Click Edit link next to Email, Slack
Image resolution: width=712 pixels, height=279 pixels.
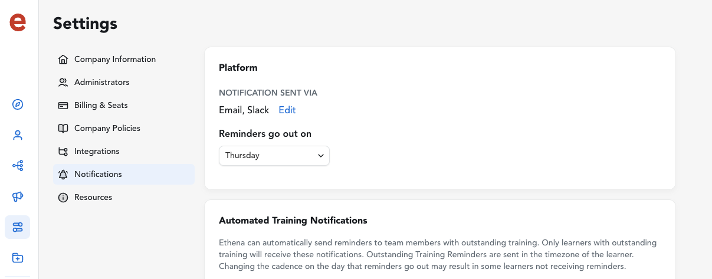coord(287,110)
